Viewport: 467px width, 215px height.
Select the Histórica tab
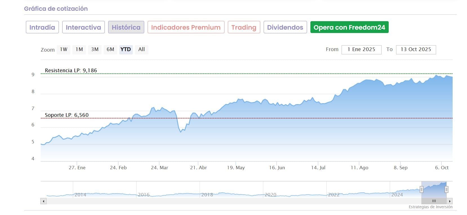click(126, 27)
